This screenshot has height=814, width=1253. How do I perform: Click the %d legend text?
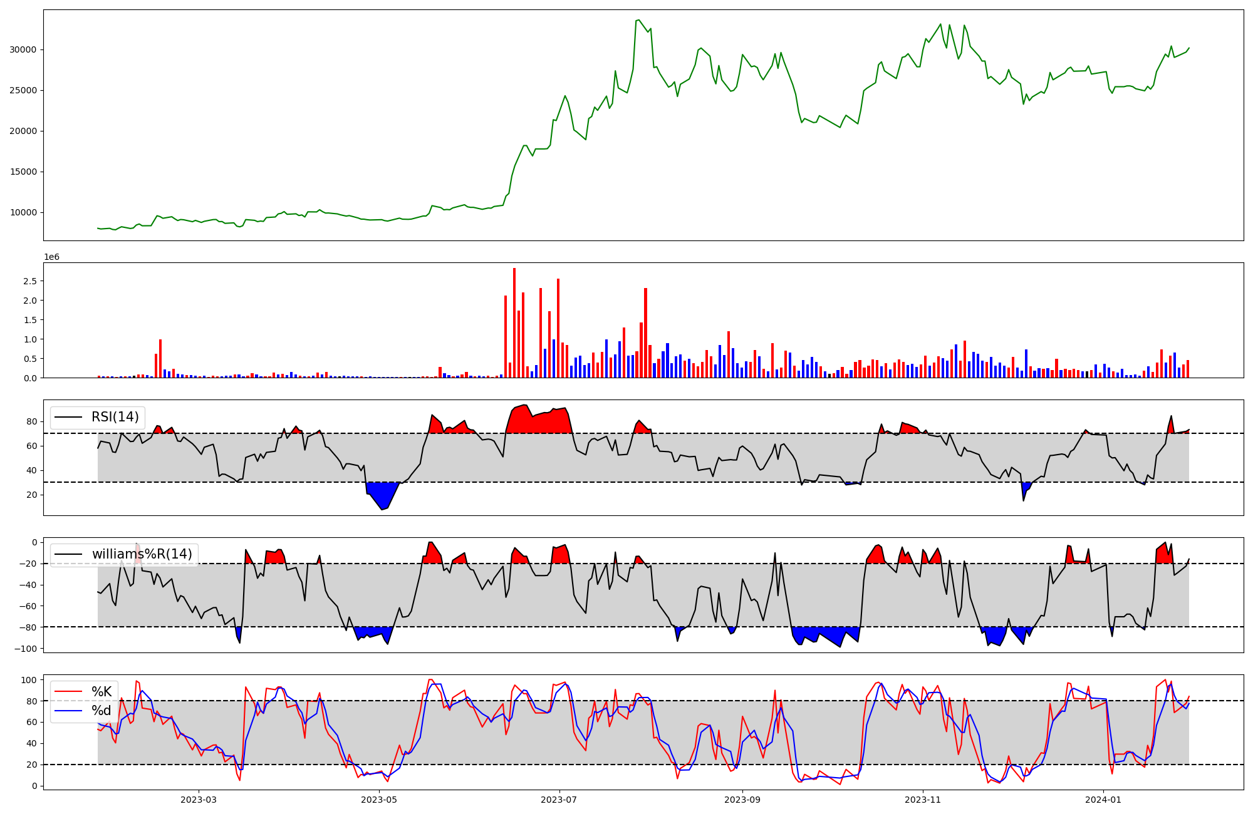click(101, 711)
